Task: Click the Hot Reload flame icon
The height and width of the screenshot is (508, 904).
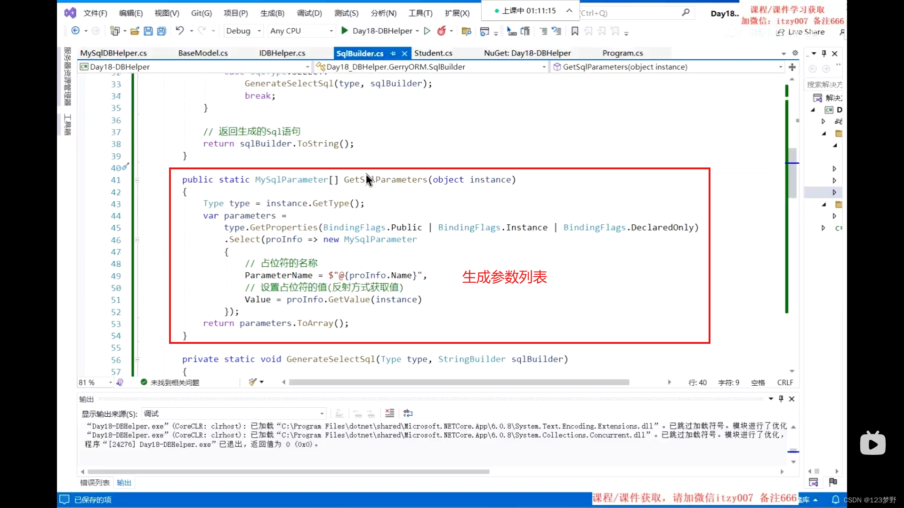Action: click(441, 31)
